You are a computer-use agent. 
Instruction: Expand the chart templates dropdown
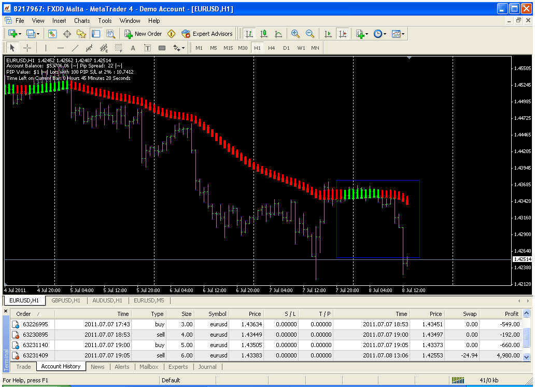click(x=398, y=34)
